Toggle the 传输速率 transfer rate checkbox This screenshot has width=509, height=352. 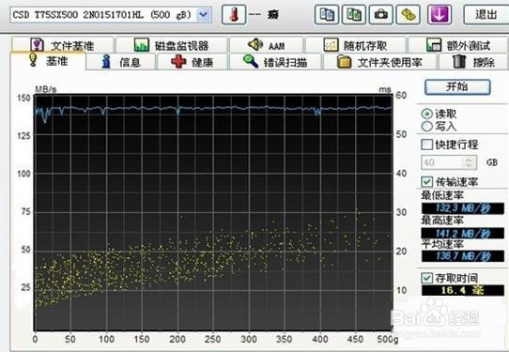click(x=426, y=182)
